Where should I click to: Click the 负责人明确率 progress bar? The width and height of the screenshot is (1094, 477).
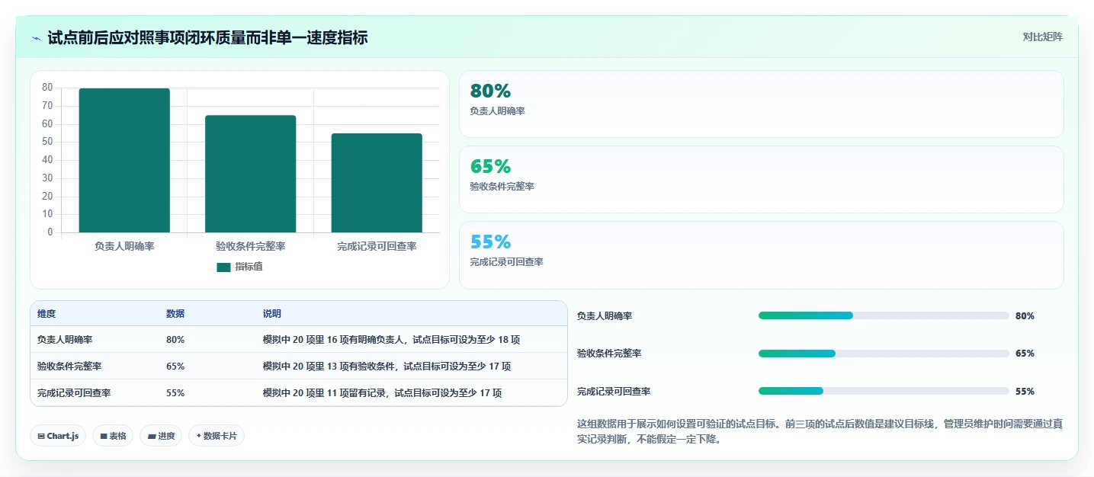[x=884, y=315]
